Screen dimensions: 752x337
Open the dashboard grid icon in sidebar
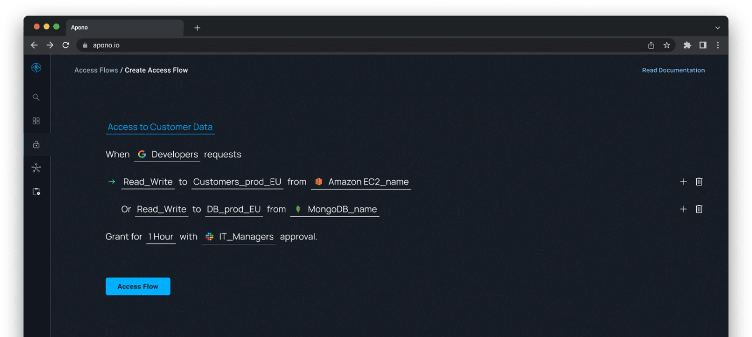tap(36, 121)
